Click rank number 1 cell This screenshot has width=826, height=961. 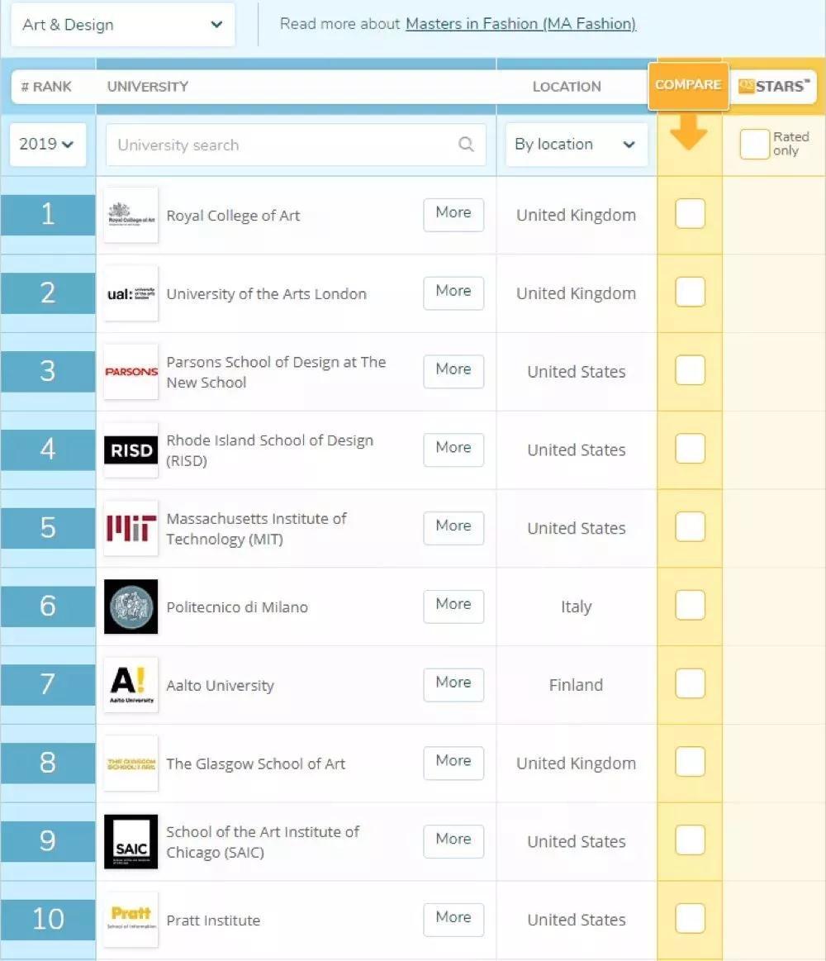pyautogui.click(x=48, y=215)
